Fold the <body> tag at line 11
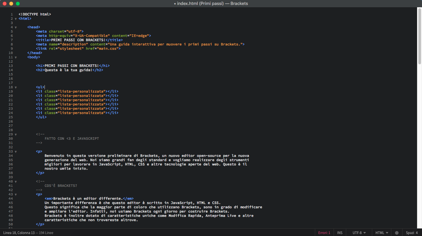Viewport: 422px width, 236px height. 15,57
